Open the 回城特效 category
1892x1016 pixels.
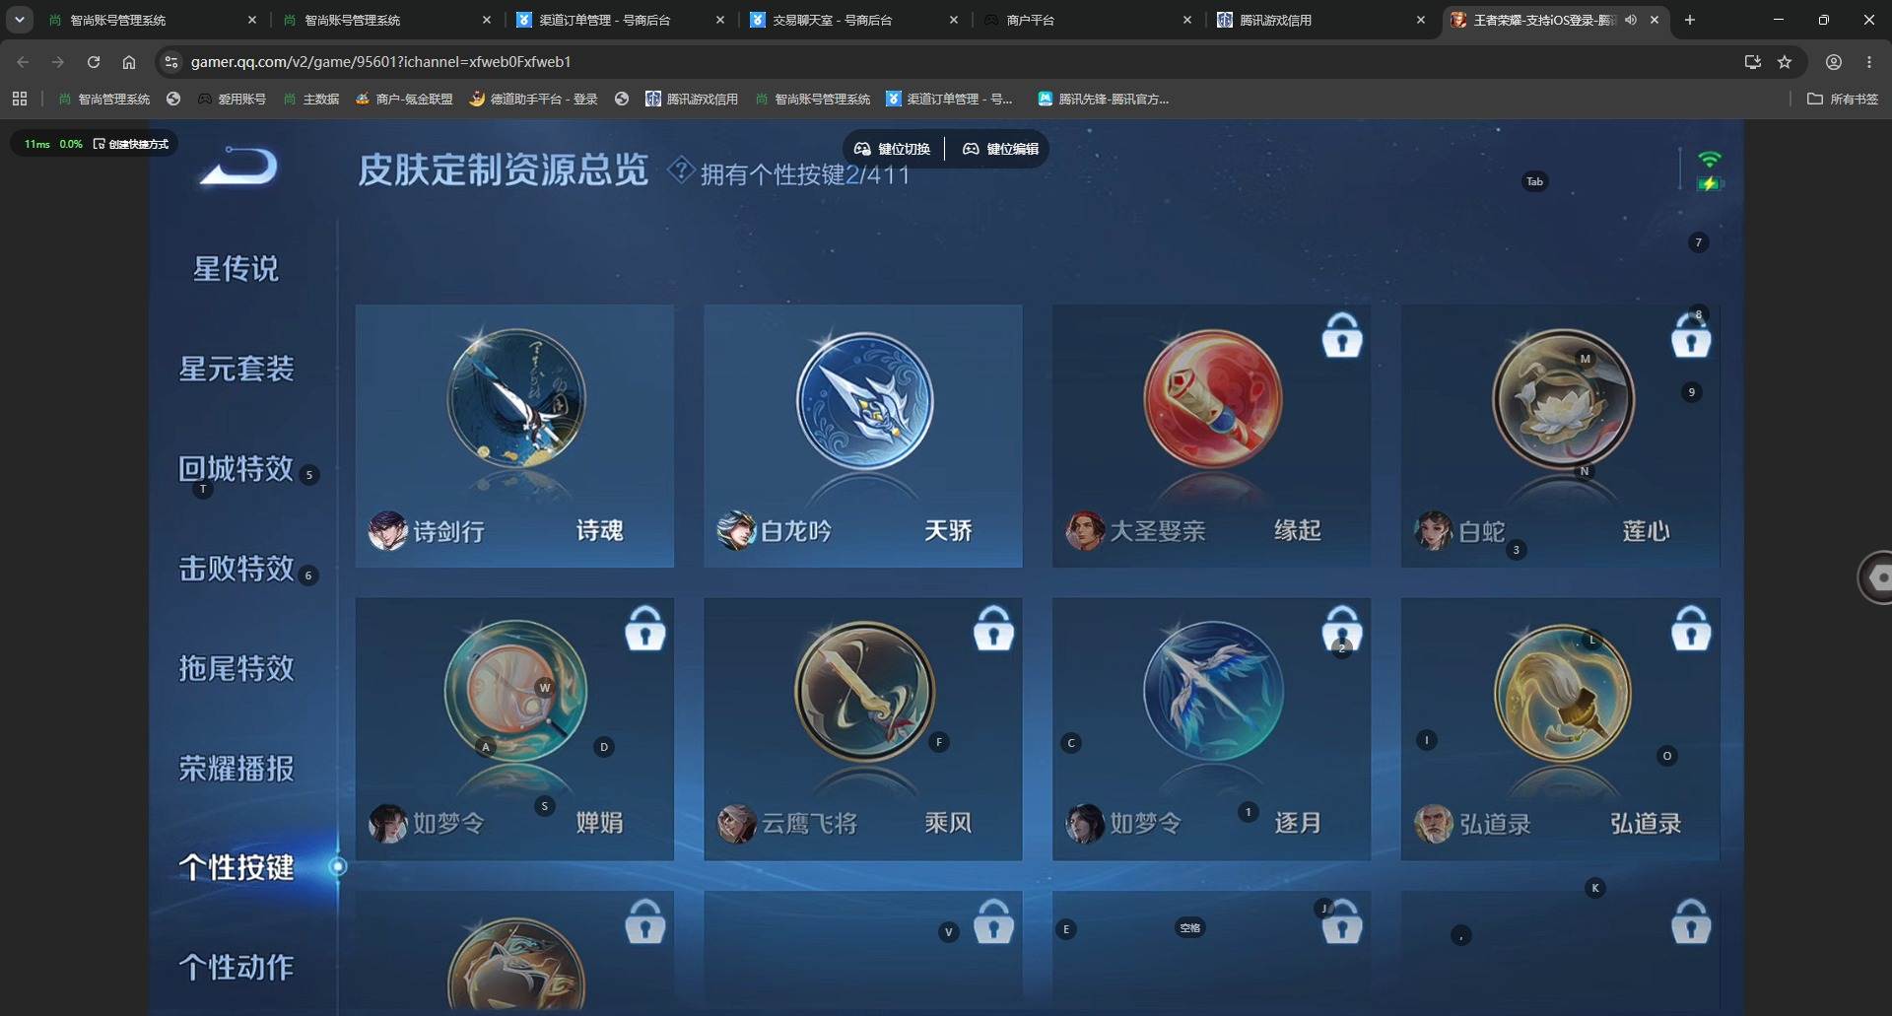click(236, 468)
